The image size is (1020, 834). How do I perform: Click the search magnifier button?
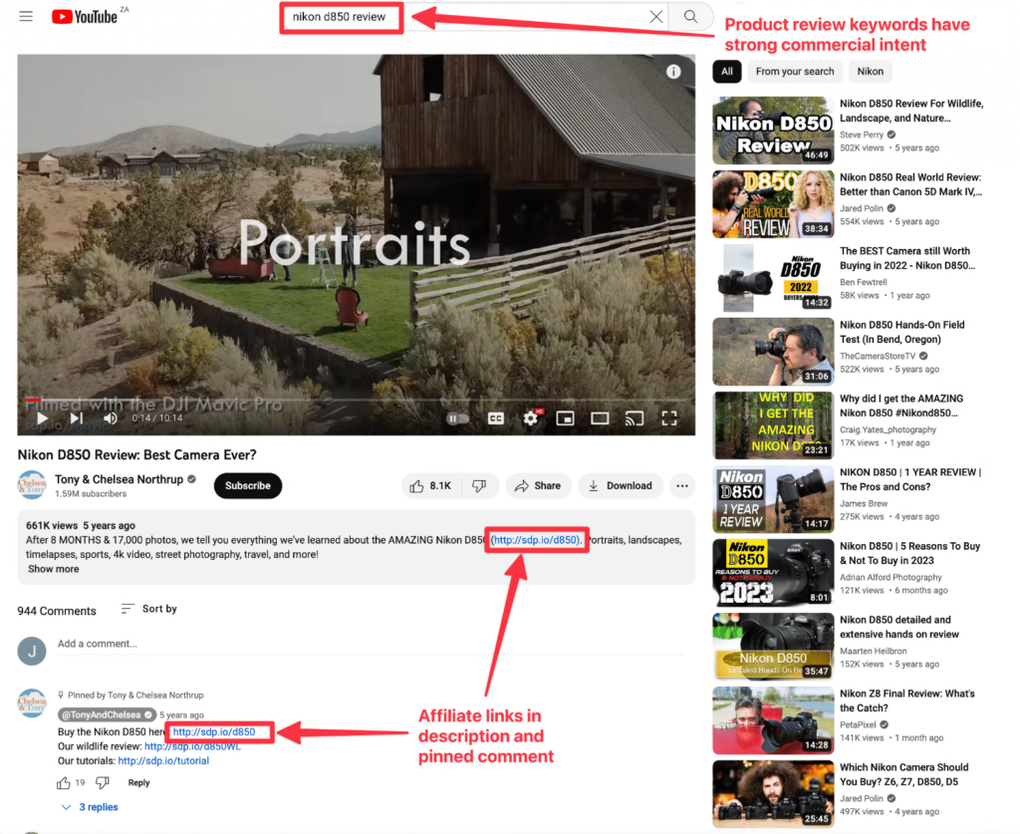[690, 17]
